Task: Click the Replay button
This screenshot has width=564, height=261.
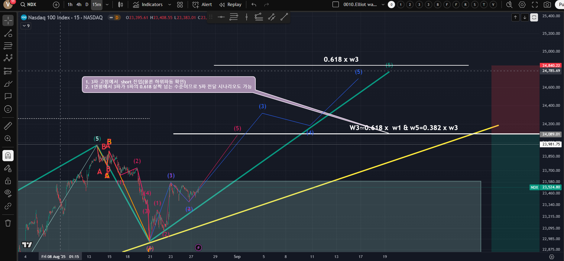Action: pyautogui.click(x=231, y=5)
